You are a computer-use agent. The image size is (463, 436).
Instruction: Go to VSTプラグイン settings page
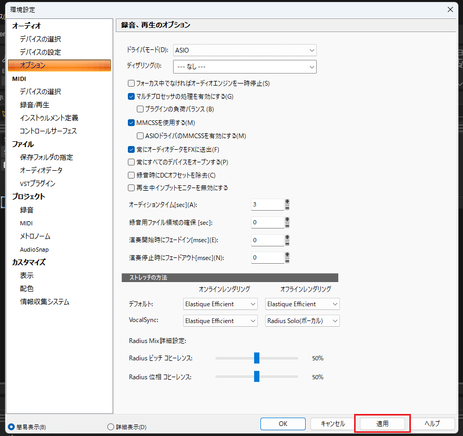click(37, 183)
